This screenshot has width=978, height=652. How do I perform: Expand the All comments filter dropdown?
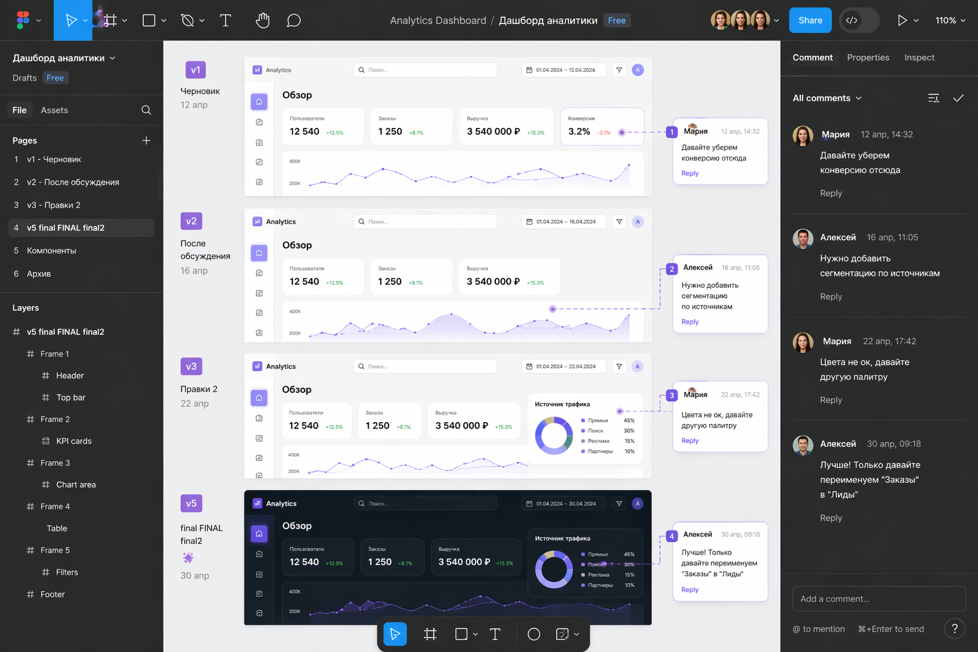coord(827,98)
